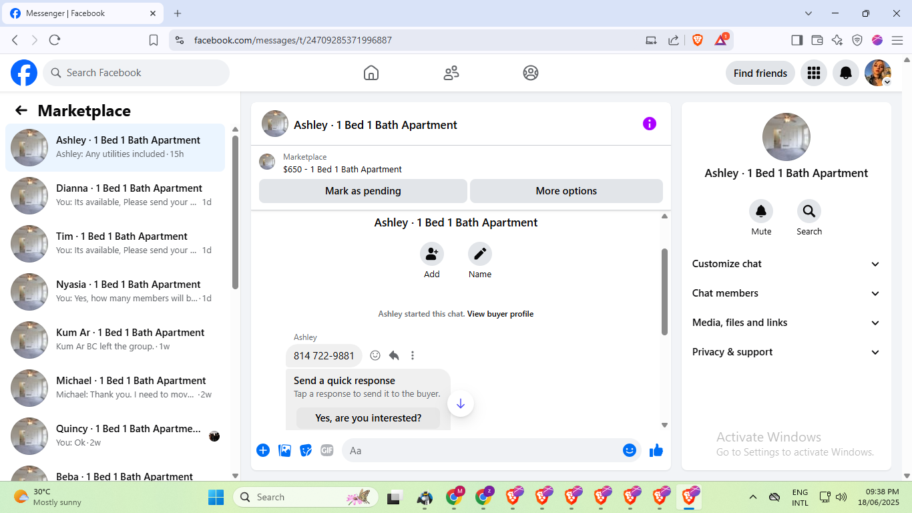This screenshot has height=513, width=912.
Task: Open View buyer profile link
Action: [500, 314]
